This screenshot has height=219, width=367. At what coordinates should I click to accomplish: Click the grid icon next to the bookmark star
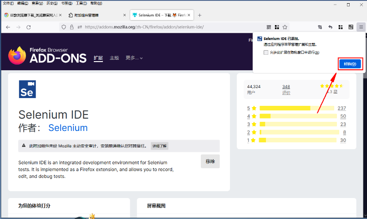pyautogui.click(x=277, y=27)
